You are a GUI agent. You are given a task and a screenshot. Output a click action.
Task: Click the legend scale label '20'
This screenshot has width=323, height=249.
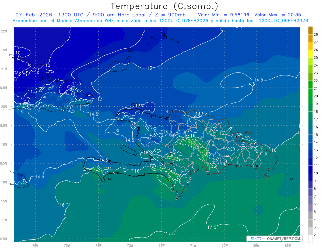(x=316, y=96)
